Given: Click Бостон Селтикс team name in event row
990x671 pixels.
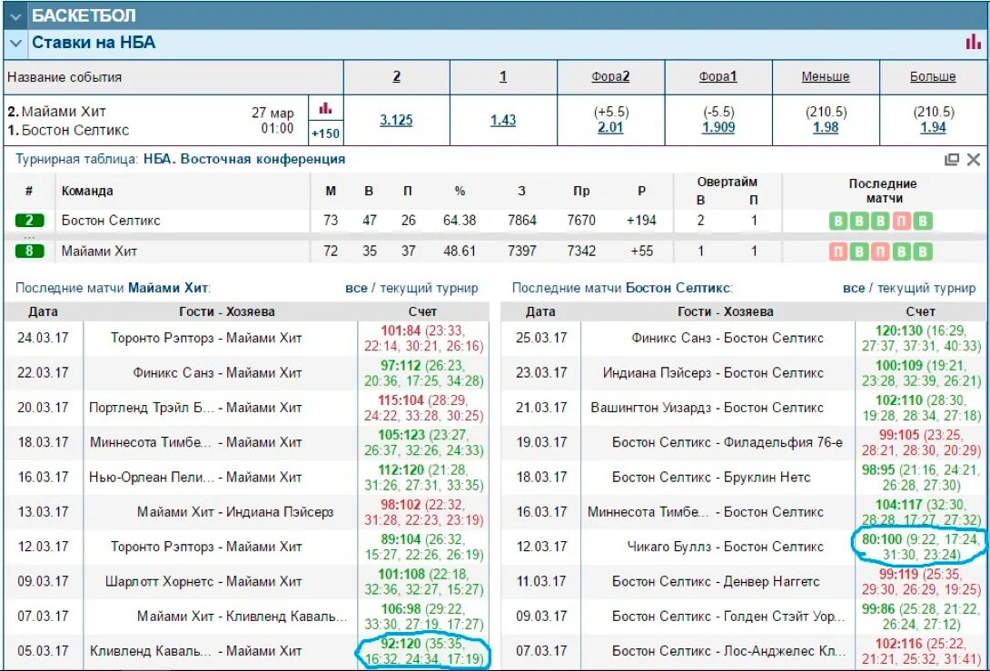Looking at the screenshot, I should [75, 131].
